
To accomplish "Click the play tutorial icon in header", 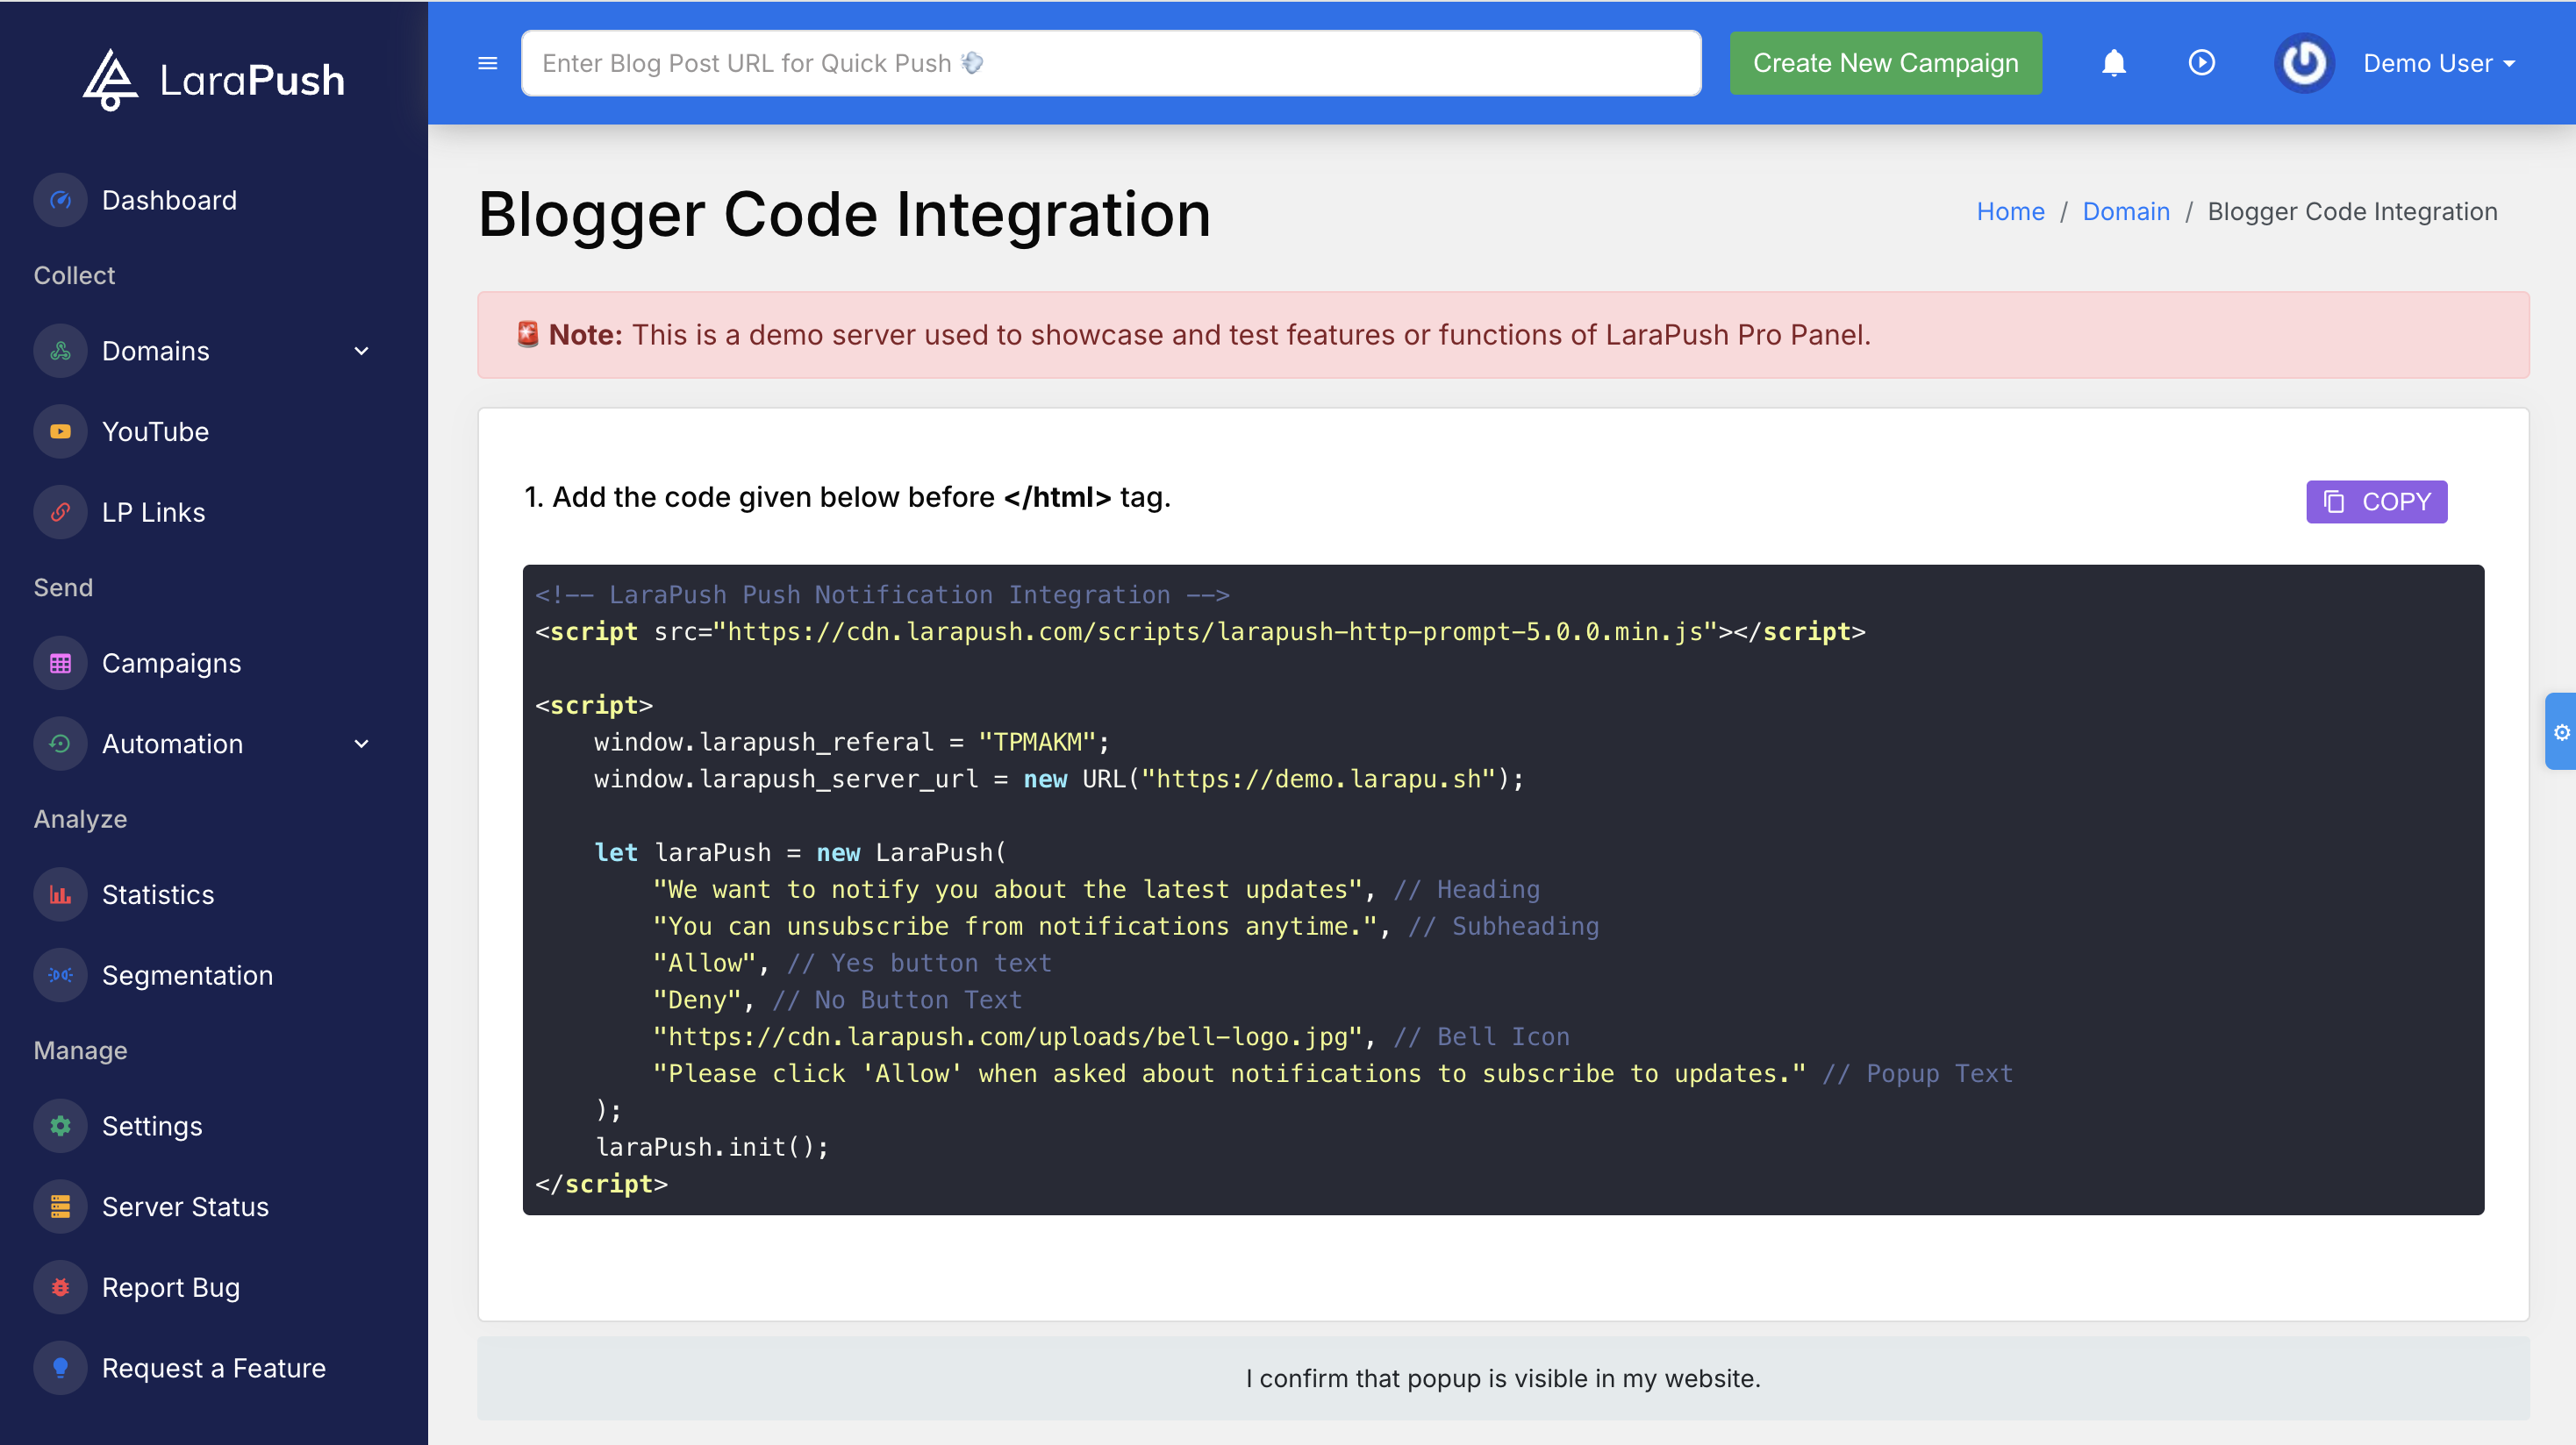I will coord(2201,63).
